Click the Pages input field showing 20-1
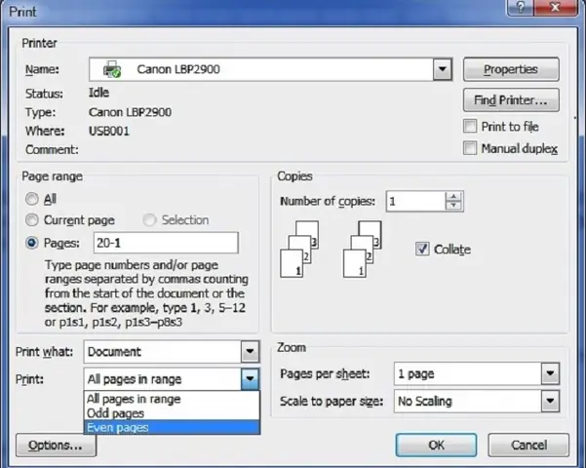Viewport: 586px width, 468px height. (166, 243)
